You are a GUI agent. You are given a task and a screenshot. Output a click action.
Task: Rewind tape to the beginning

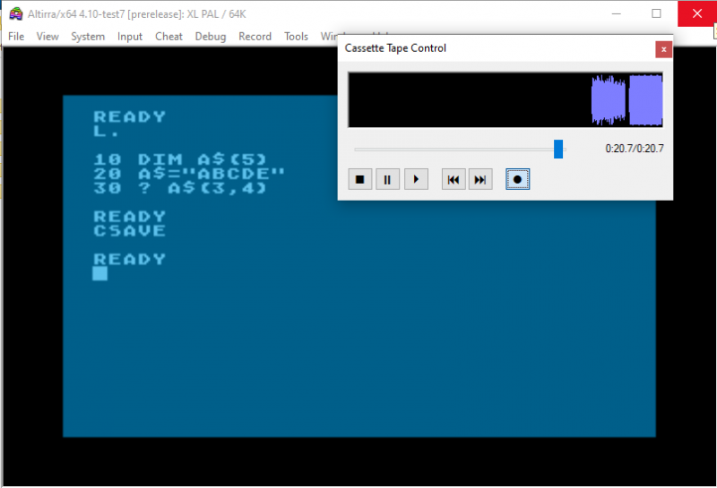click(x=454, y=179)
